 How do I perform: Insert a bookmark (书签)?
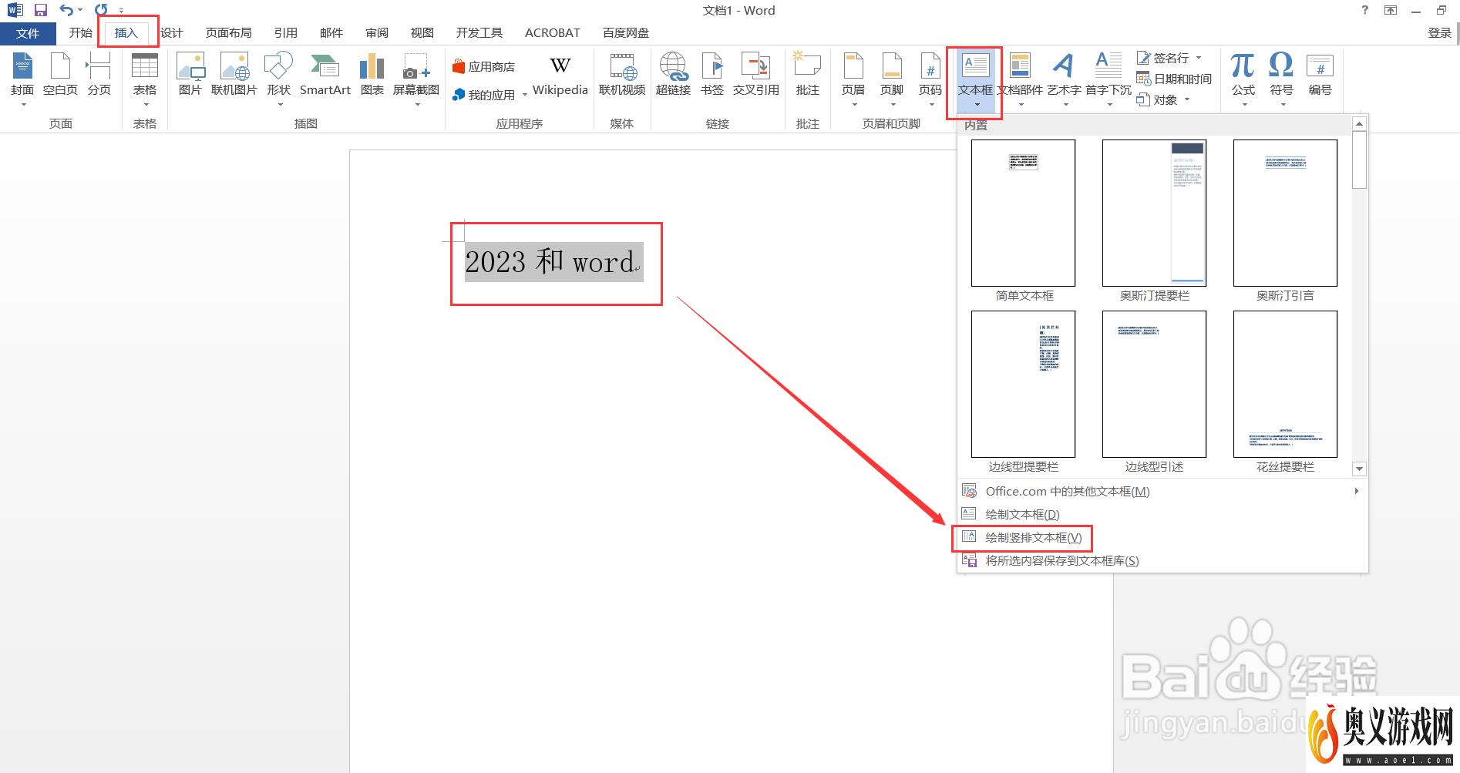712,76
